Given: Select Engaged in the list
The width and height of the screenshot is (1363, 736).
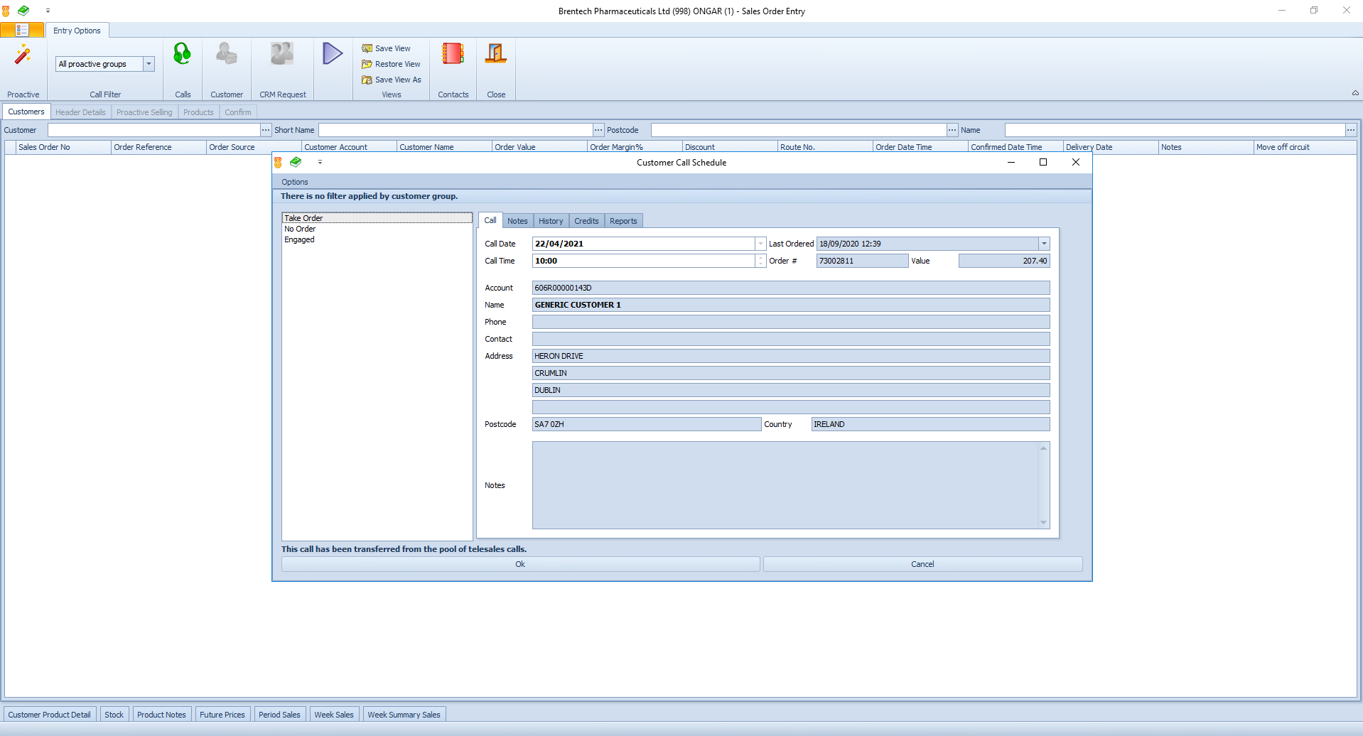Looking at the screenshot, I should [377, 239].
